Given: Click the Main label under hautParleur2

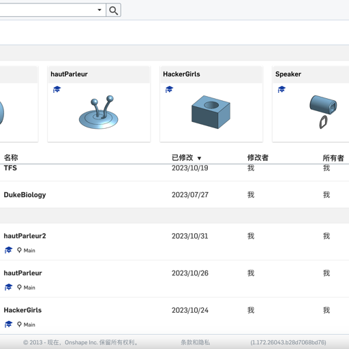Looking at the screenshot, I should [x=29, y=250].
